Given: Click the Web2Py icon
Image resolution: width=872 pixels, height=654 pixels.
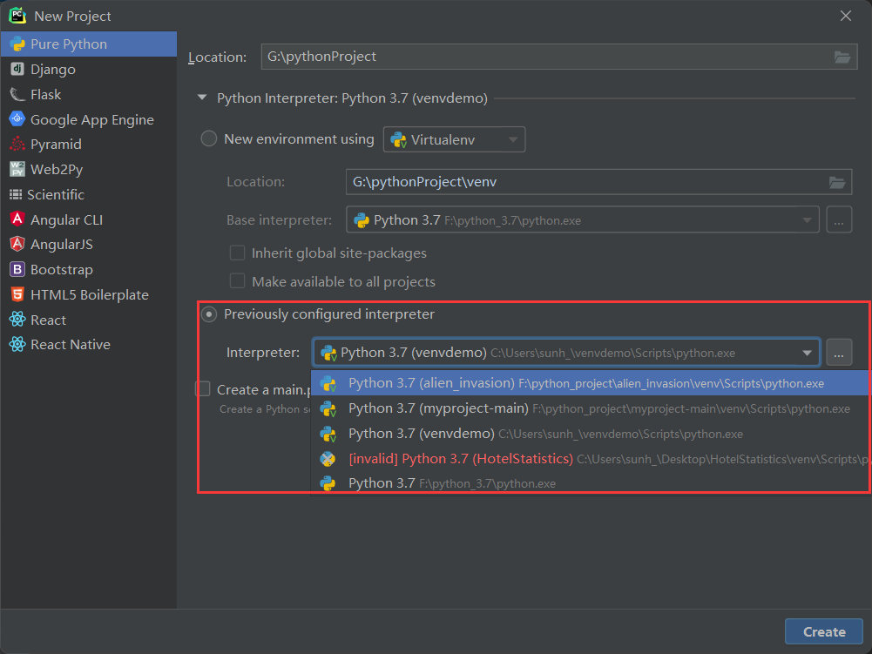Looking at the screenshot, I should click(x=17, y=169).
